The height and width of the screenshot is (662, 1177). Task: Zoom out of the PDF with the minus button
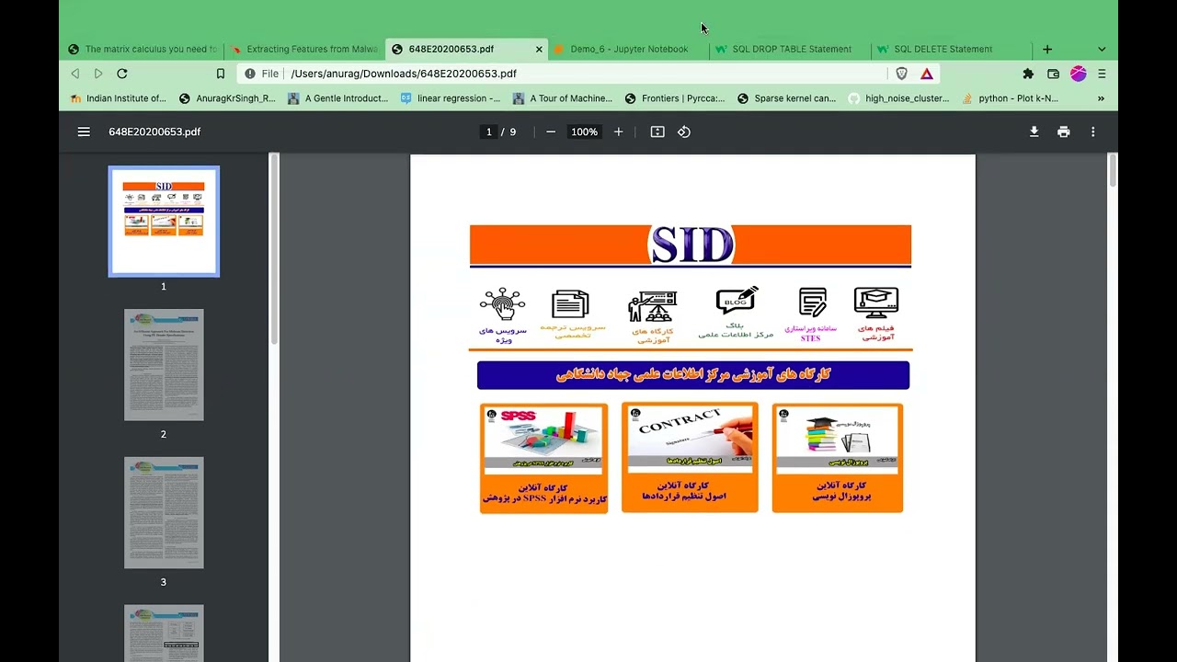[551, 131]
